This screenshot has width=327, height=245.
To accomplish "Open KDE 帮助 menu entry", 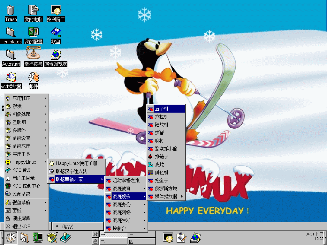I will [27, 170].
